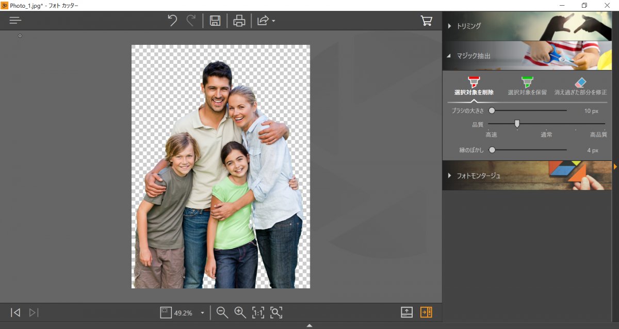Viewport: 619px width, 329px height.
Task: Open the 49.2% zoom level dropdown
Action: pos(202,312)
